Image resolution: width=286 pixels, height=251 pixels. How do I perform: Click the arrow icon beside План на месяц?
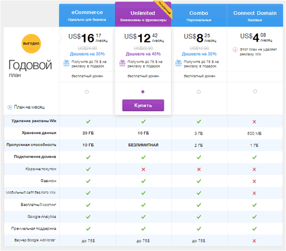[x=10, y=107]
